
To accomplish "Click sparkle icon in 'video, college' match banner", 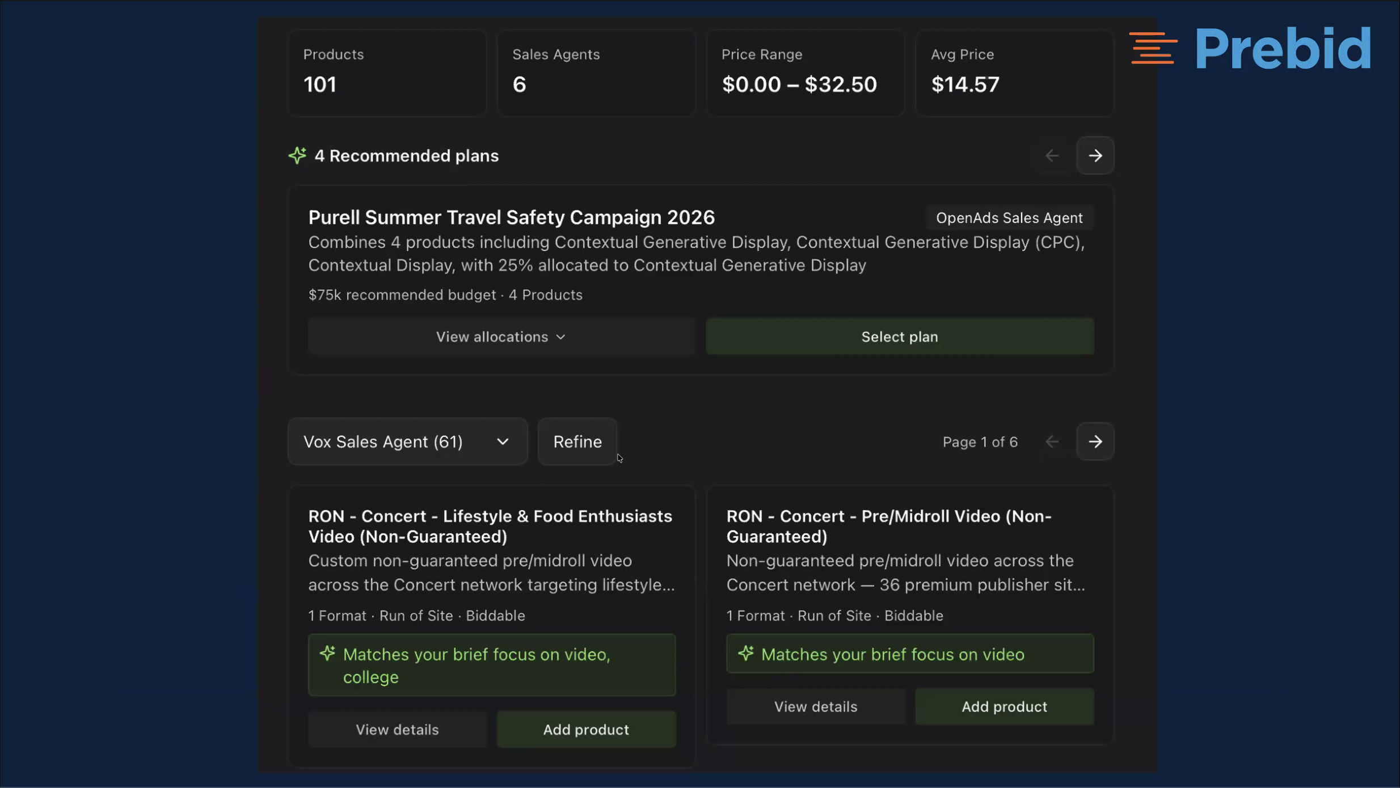I will (327, 654).
